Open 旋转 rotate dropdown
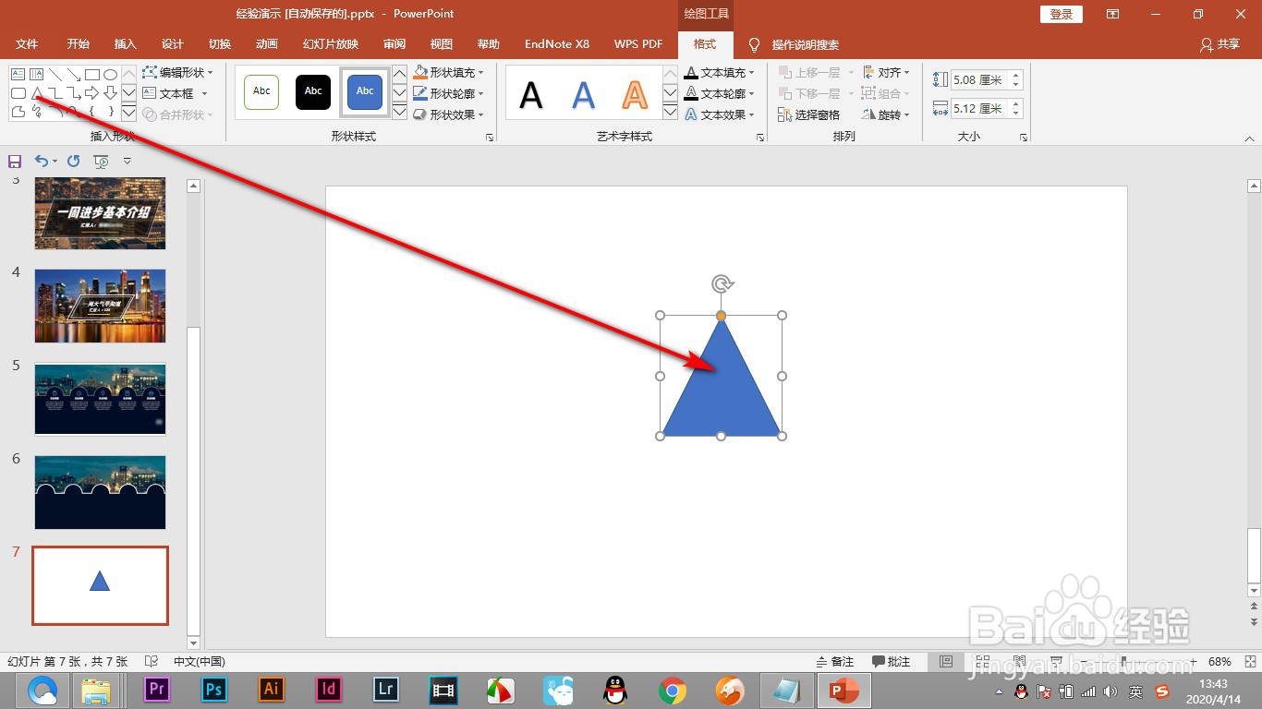 coord(886,114)
